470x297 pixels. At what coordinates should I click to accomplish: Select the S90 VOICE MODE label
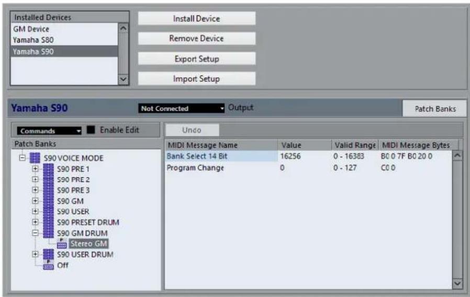73,158
